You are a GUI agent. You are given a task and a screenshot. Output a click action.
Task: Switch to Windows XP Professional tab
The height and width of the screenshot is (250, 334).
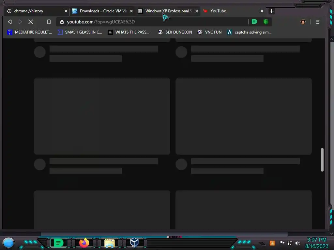point(168,11)
